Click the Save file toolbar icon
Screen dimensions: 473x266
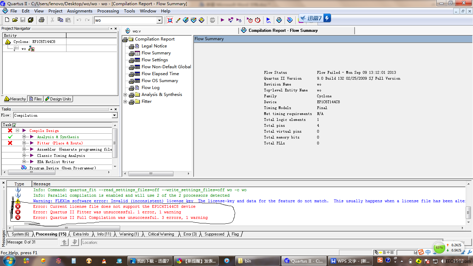point(23,20)
